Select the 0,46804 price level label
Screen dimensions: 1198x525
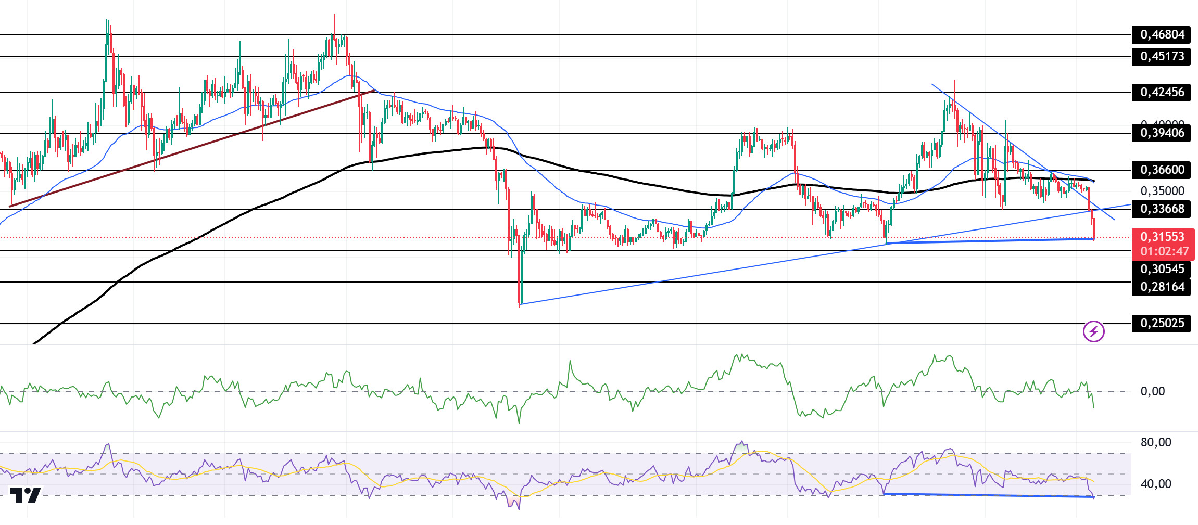point(1162,35)
